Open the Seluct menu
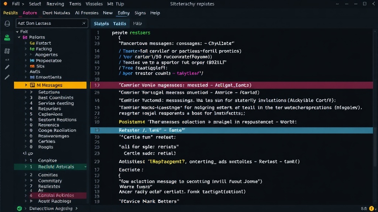Viewport: 378px width, 212px height. click(35, 4)
